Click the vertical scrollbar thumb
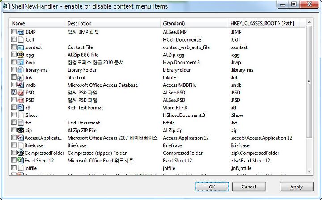The height and width of the screenshot is (200, 322). 309,81
